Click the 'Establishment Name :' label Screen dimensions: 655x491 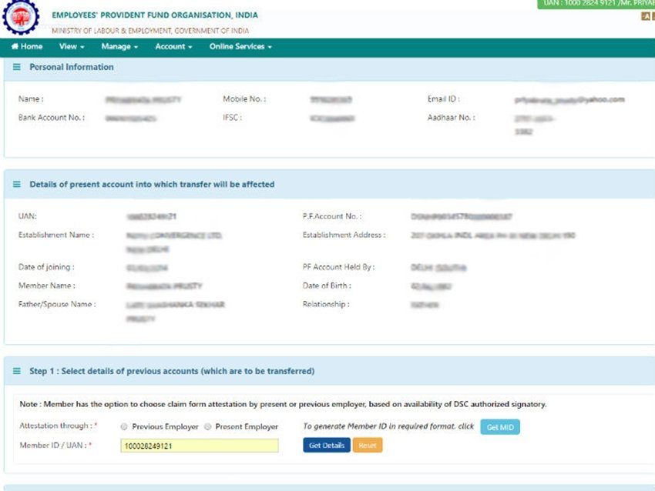[x=56, y=235]
